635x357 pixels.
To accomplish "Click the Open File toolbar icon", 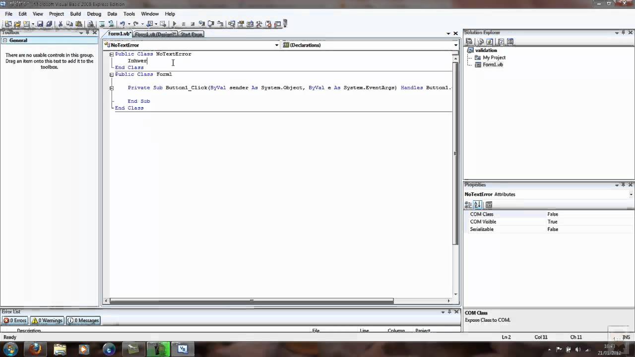I will [17, 24].
